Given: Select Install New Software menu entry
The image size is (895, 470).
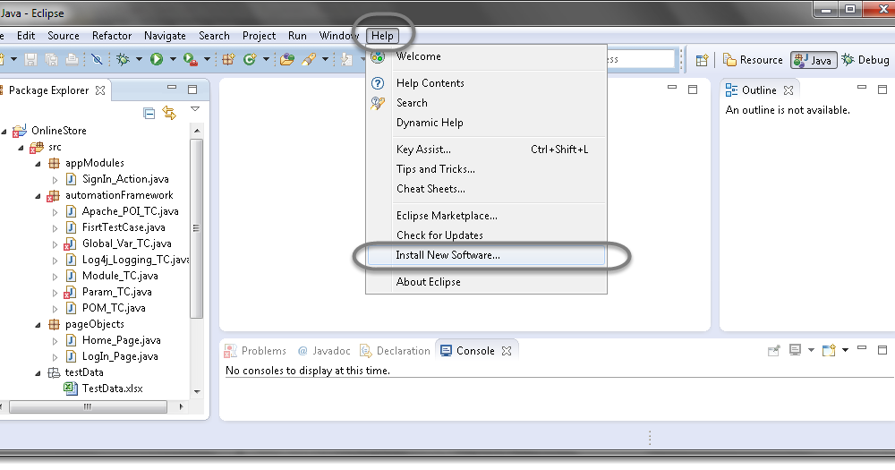Looking at the screenshot, I should 486,255.
